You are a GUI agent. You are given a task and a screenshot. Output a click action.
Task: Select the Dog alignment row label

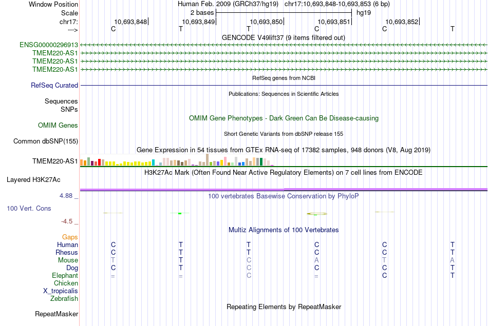(x=72, y=268)
